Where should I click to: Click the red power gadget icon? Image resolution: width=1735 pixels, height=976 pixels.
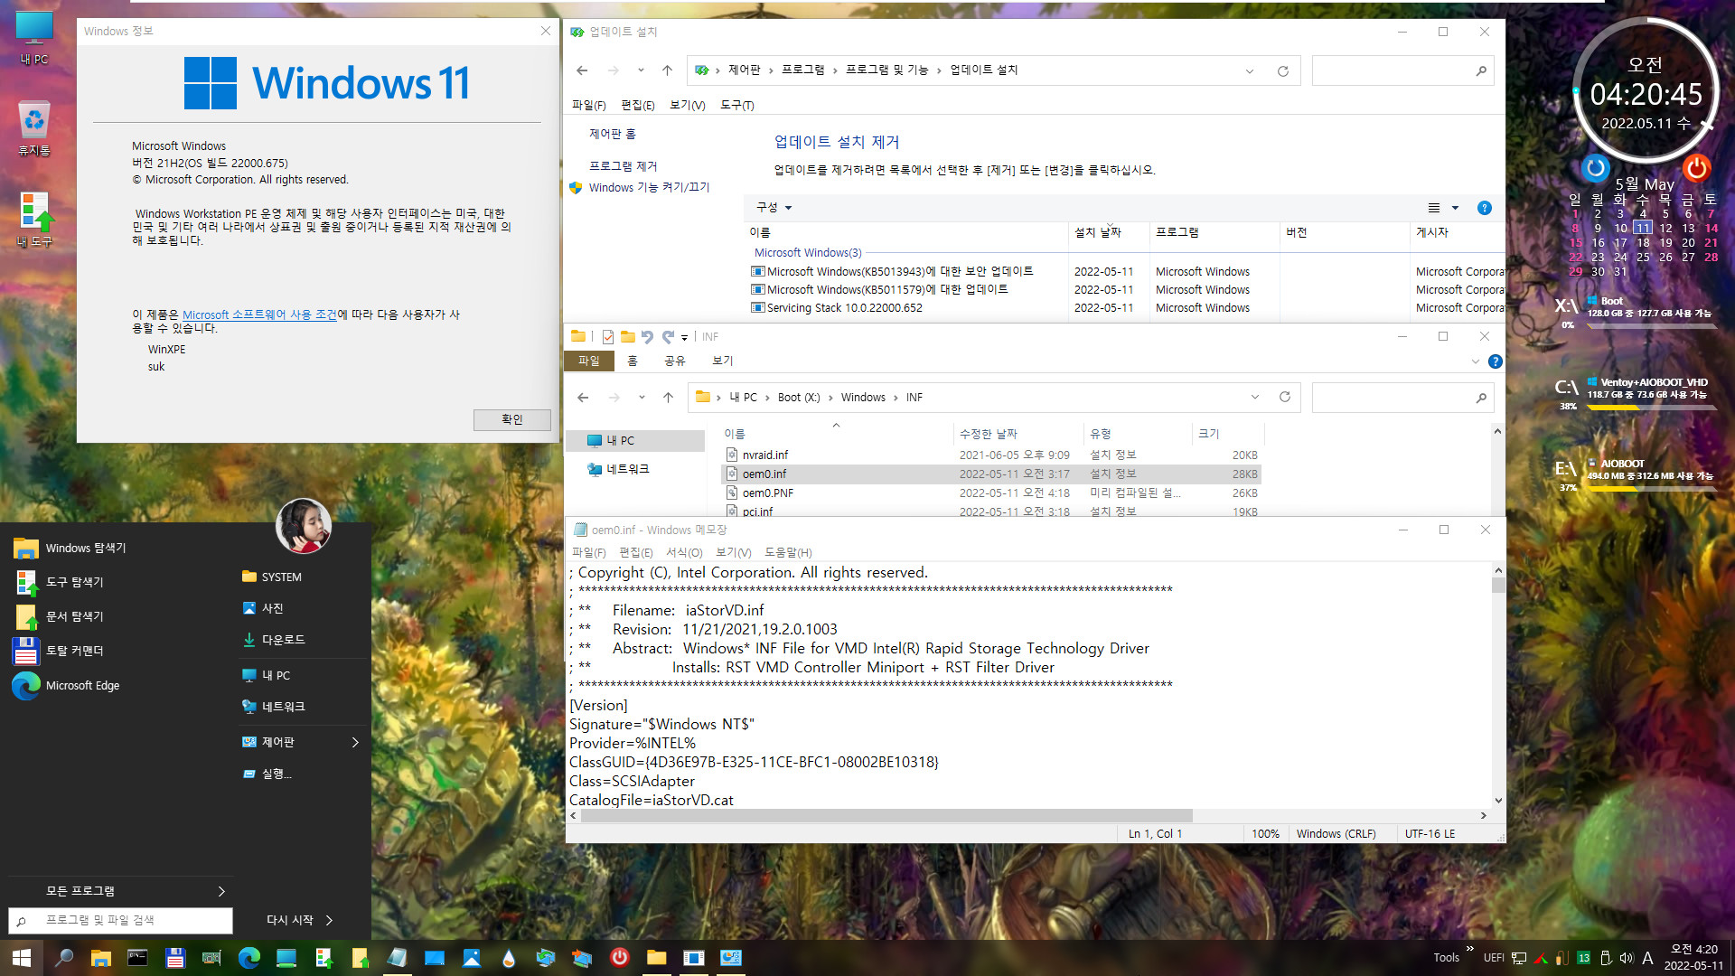tap(1696, 168)
